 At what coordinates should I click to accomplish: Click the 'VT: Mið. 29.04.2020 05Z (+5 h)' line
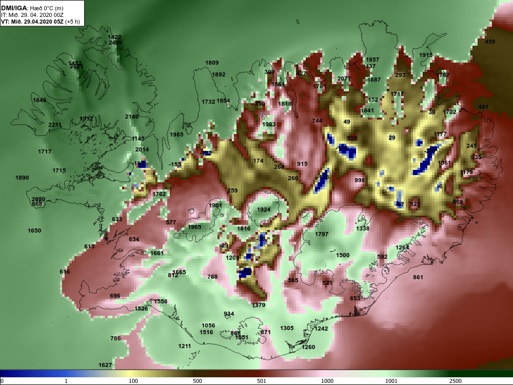pos(40,22)
